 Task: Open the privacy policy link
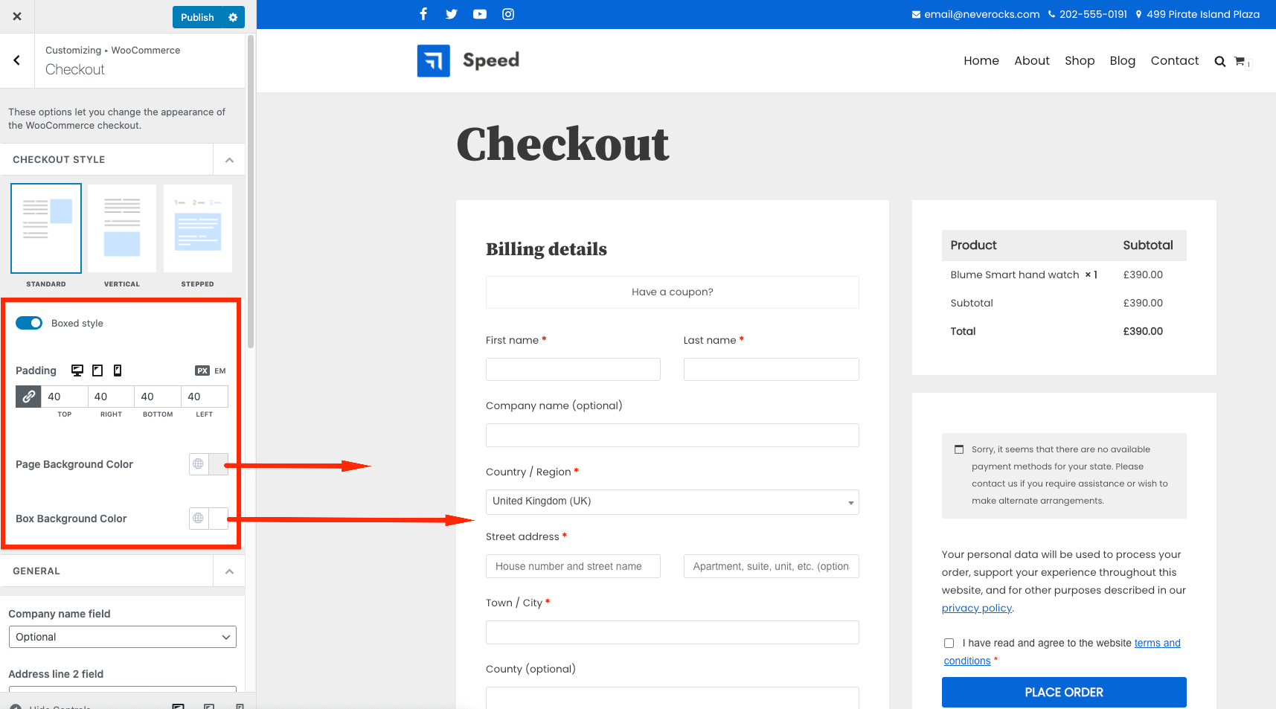[976, 608]
